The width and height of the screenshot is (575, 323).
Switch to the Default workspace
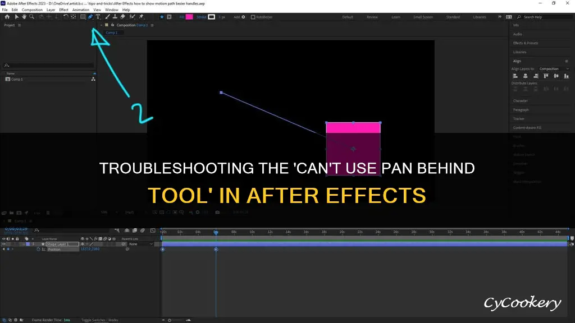(348, 17)
